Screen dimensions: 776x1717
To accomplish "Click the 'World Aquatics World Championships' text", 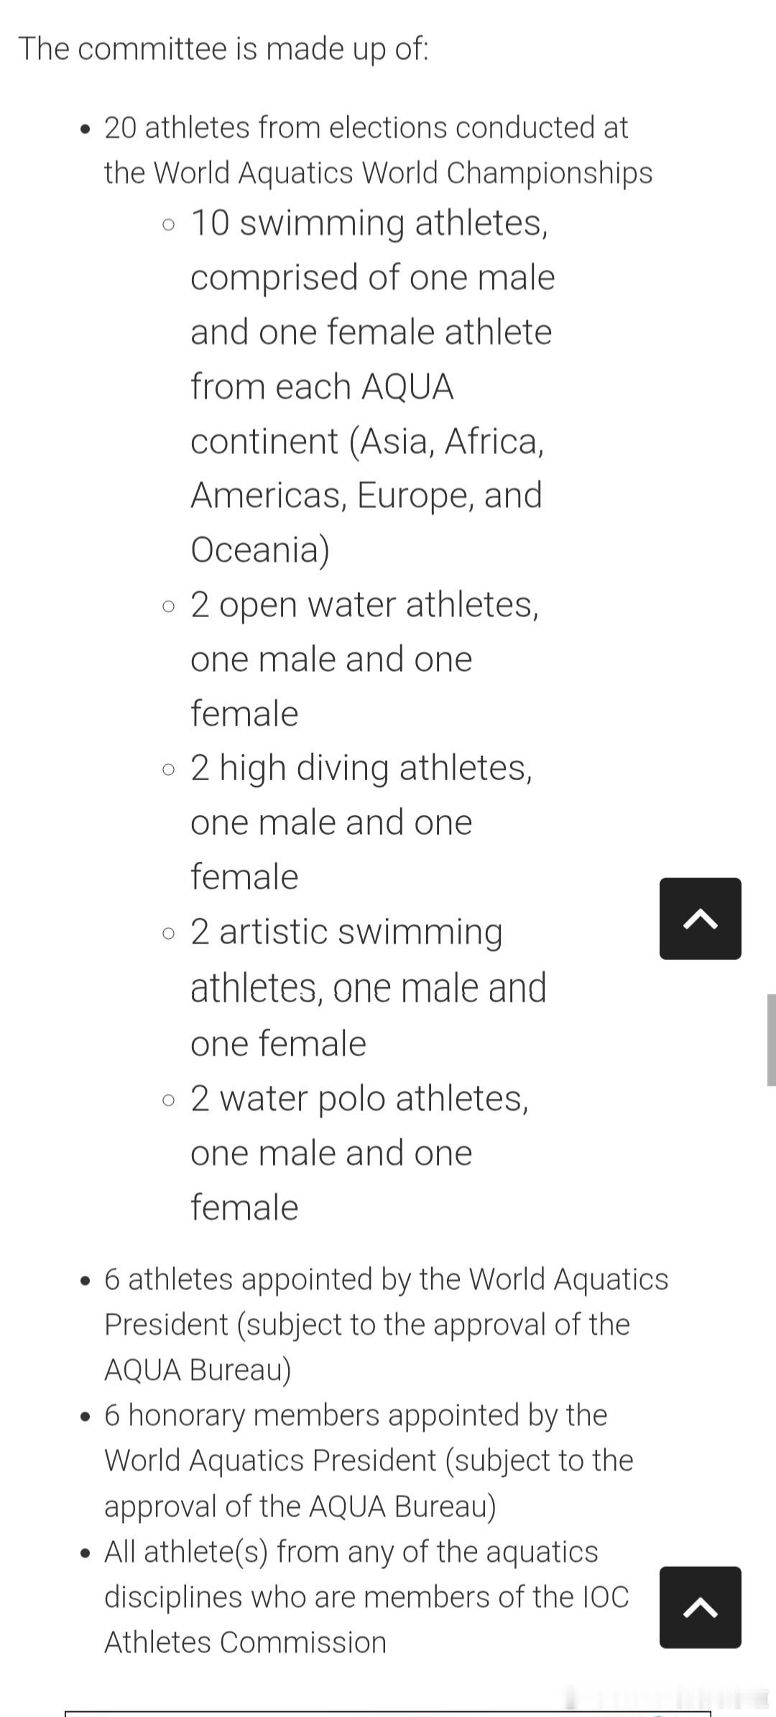I will (x=403, y=173).
